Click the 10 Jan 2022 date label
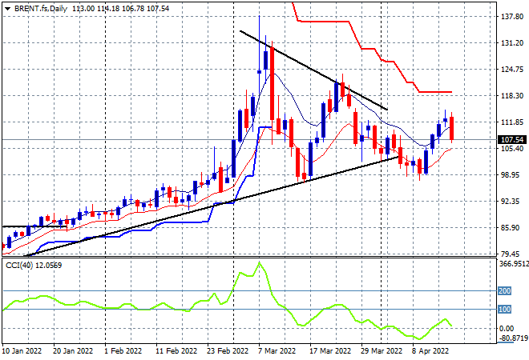Image resolution: width=529 pixels, height=360 pixels. (x=22, y=351)
